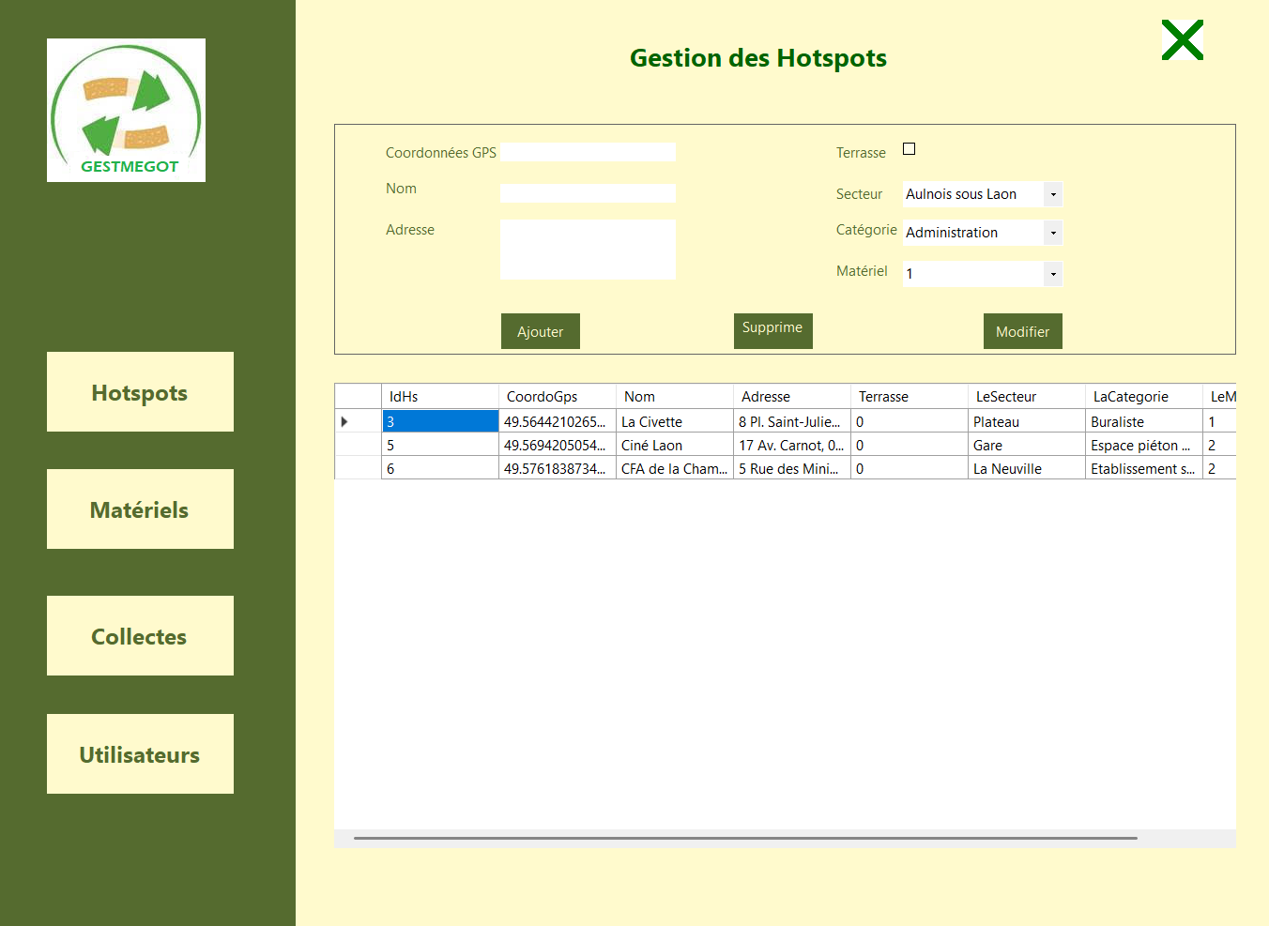The image size is (1269, 926).
Task: Open the Catégorie combo box
Action: point(1053,233)
